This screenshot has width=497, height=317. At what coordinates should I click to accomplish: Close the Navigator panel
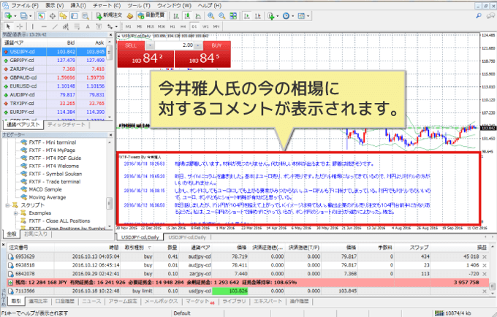110,135
